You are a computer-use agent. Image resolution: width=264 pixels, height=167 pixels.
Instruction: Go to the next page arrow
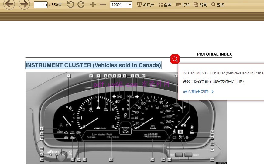pyautogui.click(x=24, y=4)
